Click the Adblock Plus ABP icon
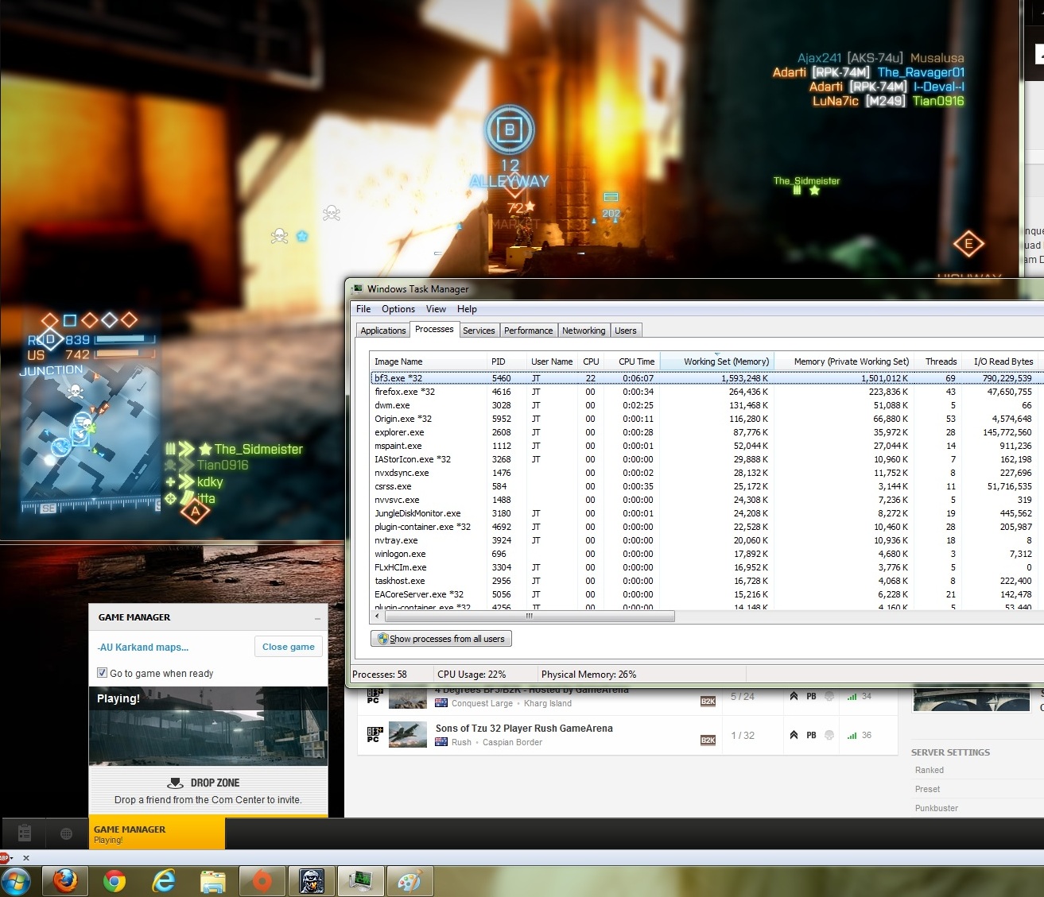Viewport: 1044px width, 897px height. tap(4, 858)
